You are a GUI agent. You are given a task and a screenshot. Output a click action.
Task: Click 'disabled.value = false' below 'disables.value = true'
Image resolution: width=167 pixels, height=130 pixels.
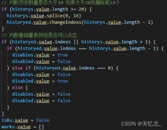click(x=41, y=62)
